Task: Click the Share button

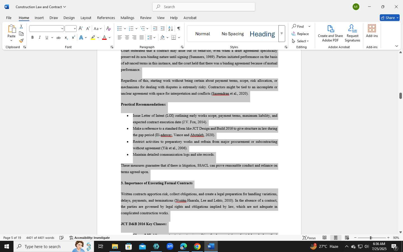Action: tap(390, 18)
